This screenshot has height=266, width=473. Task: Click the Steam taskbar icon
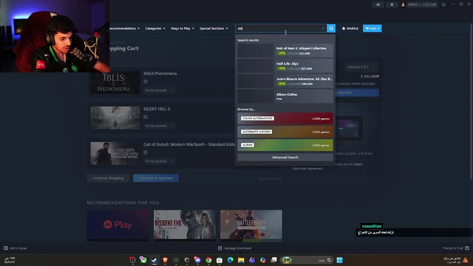point(154,260)
